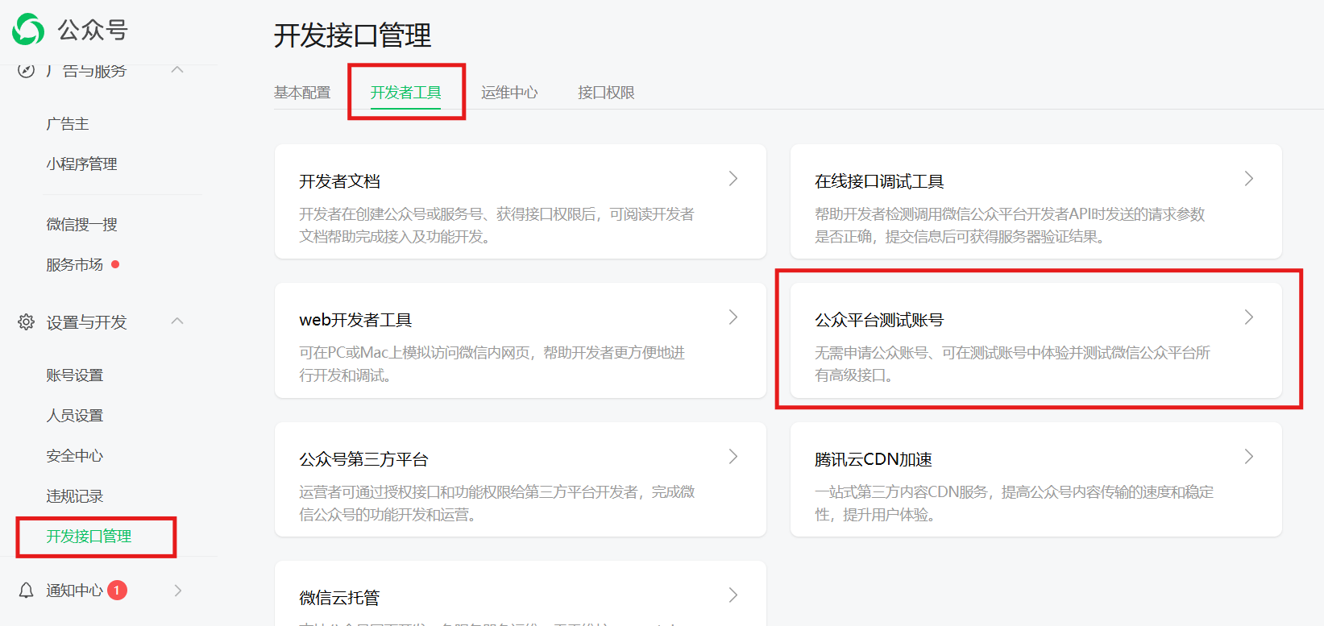1324x626 pixels.
Task: Open 小程序管理 in the sidebar
Action: [x=81, y=164]
